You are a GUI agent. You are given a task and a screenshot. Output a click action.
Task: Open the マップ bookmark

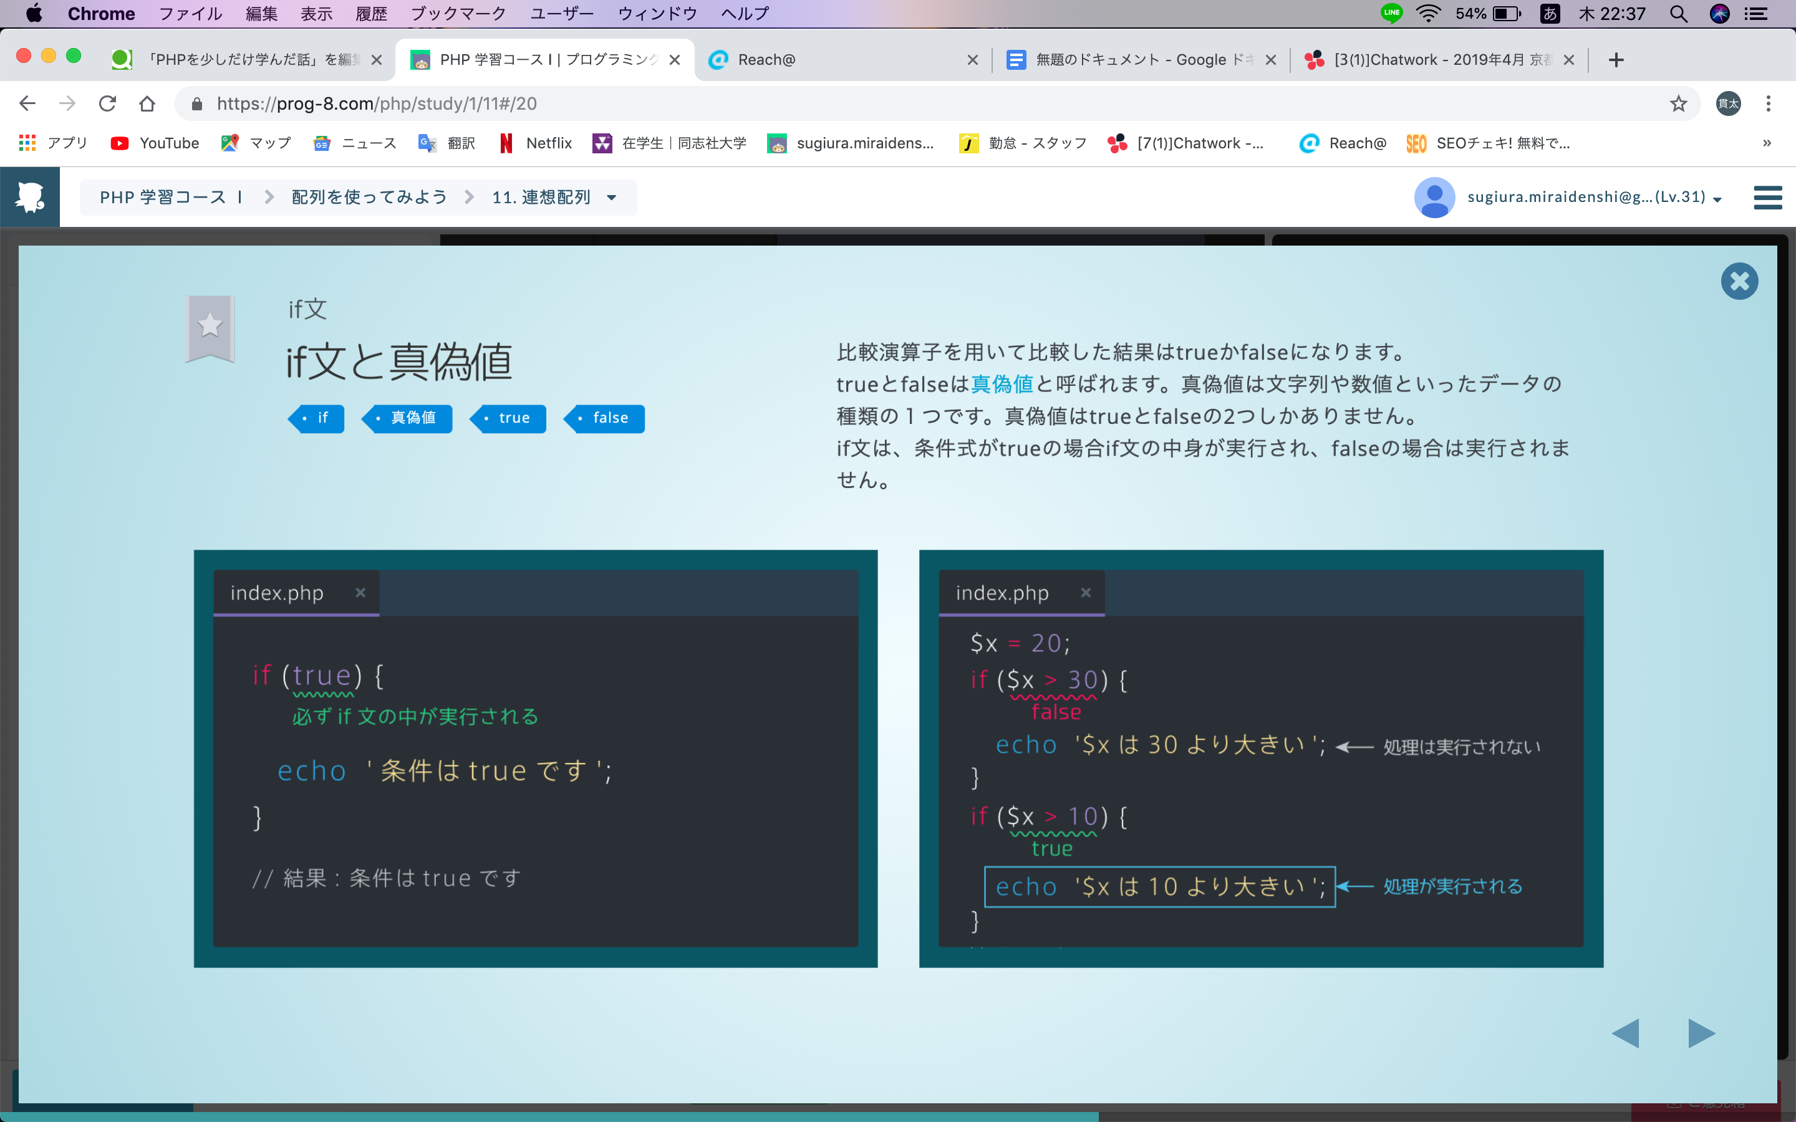pyautogui.click(x=256, y=143)
